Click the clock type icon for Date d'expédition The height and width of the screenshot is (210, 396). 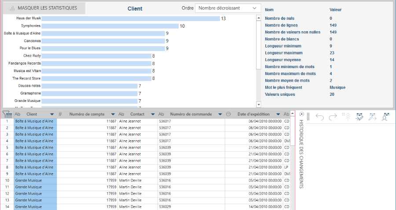coord(228,114)
